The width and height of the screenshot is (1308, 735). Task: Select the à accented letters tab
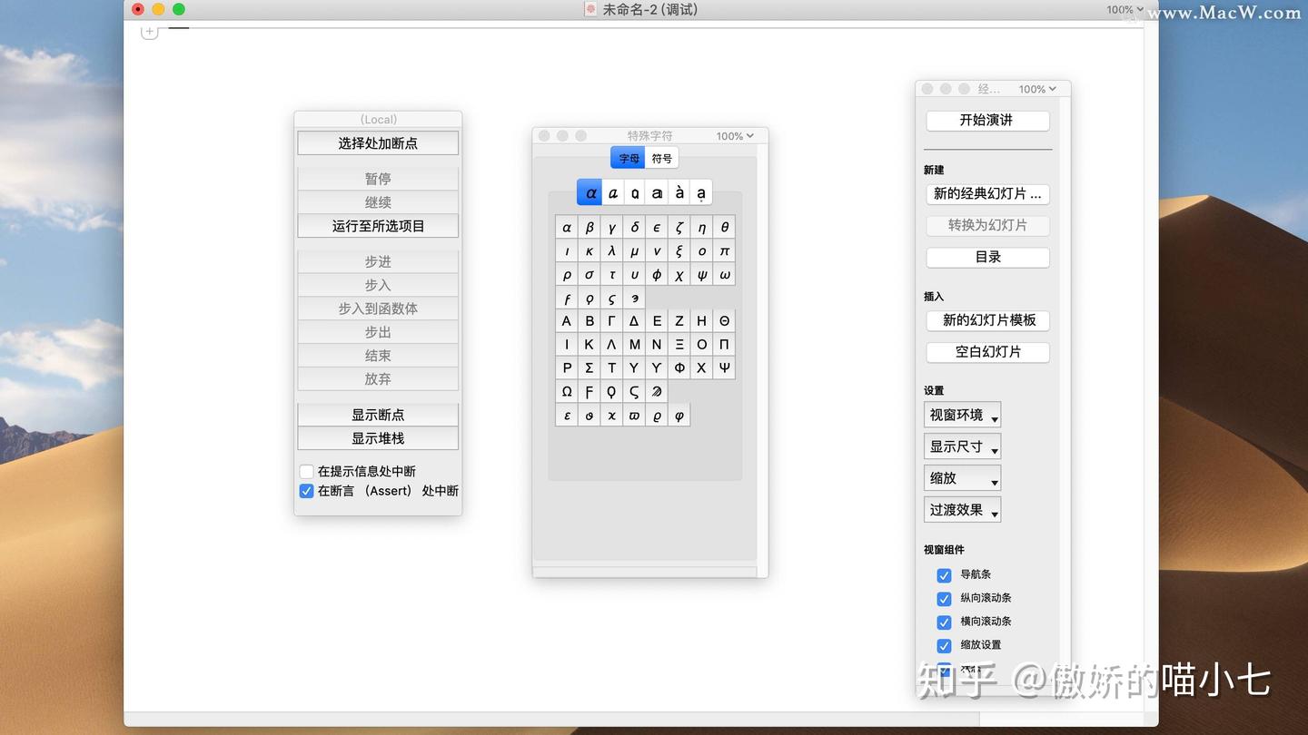[x=679, y=192]
